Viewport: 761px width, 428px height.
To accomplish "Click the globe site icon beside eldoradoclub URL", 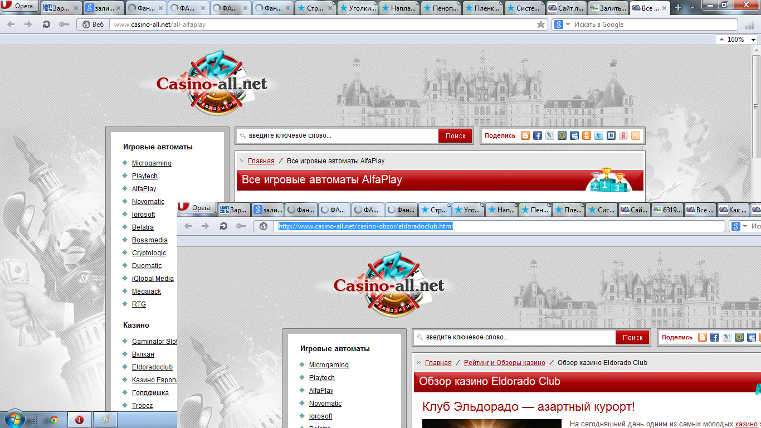I will [x=264, y=226].
